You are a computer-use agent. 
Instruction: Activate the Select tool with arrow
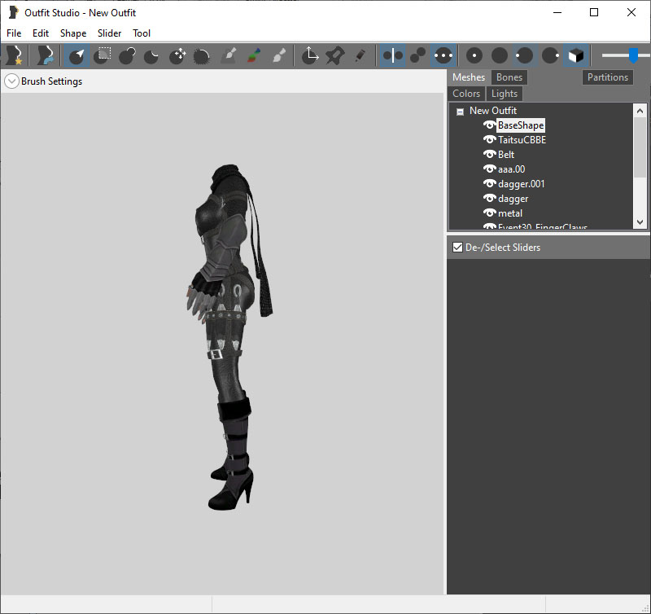pos(76,55)
